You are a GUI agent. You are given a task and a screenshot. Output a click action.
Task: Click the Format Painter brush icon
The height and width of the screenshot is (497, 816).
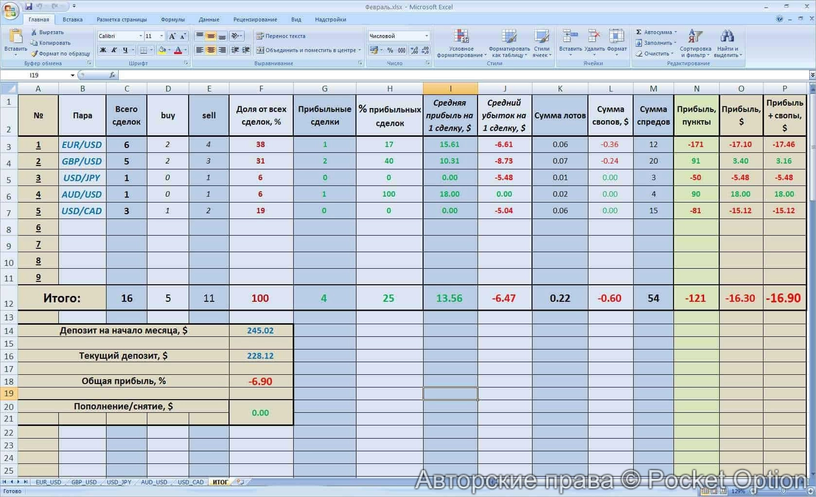click(35, 54)
